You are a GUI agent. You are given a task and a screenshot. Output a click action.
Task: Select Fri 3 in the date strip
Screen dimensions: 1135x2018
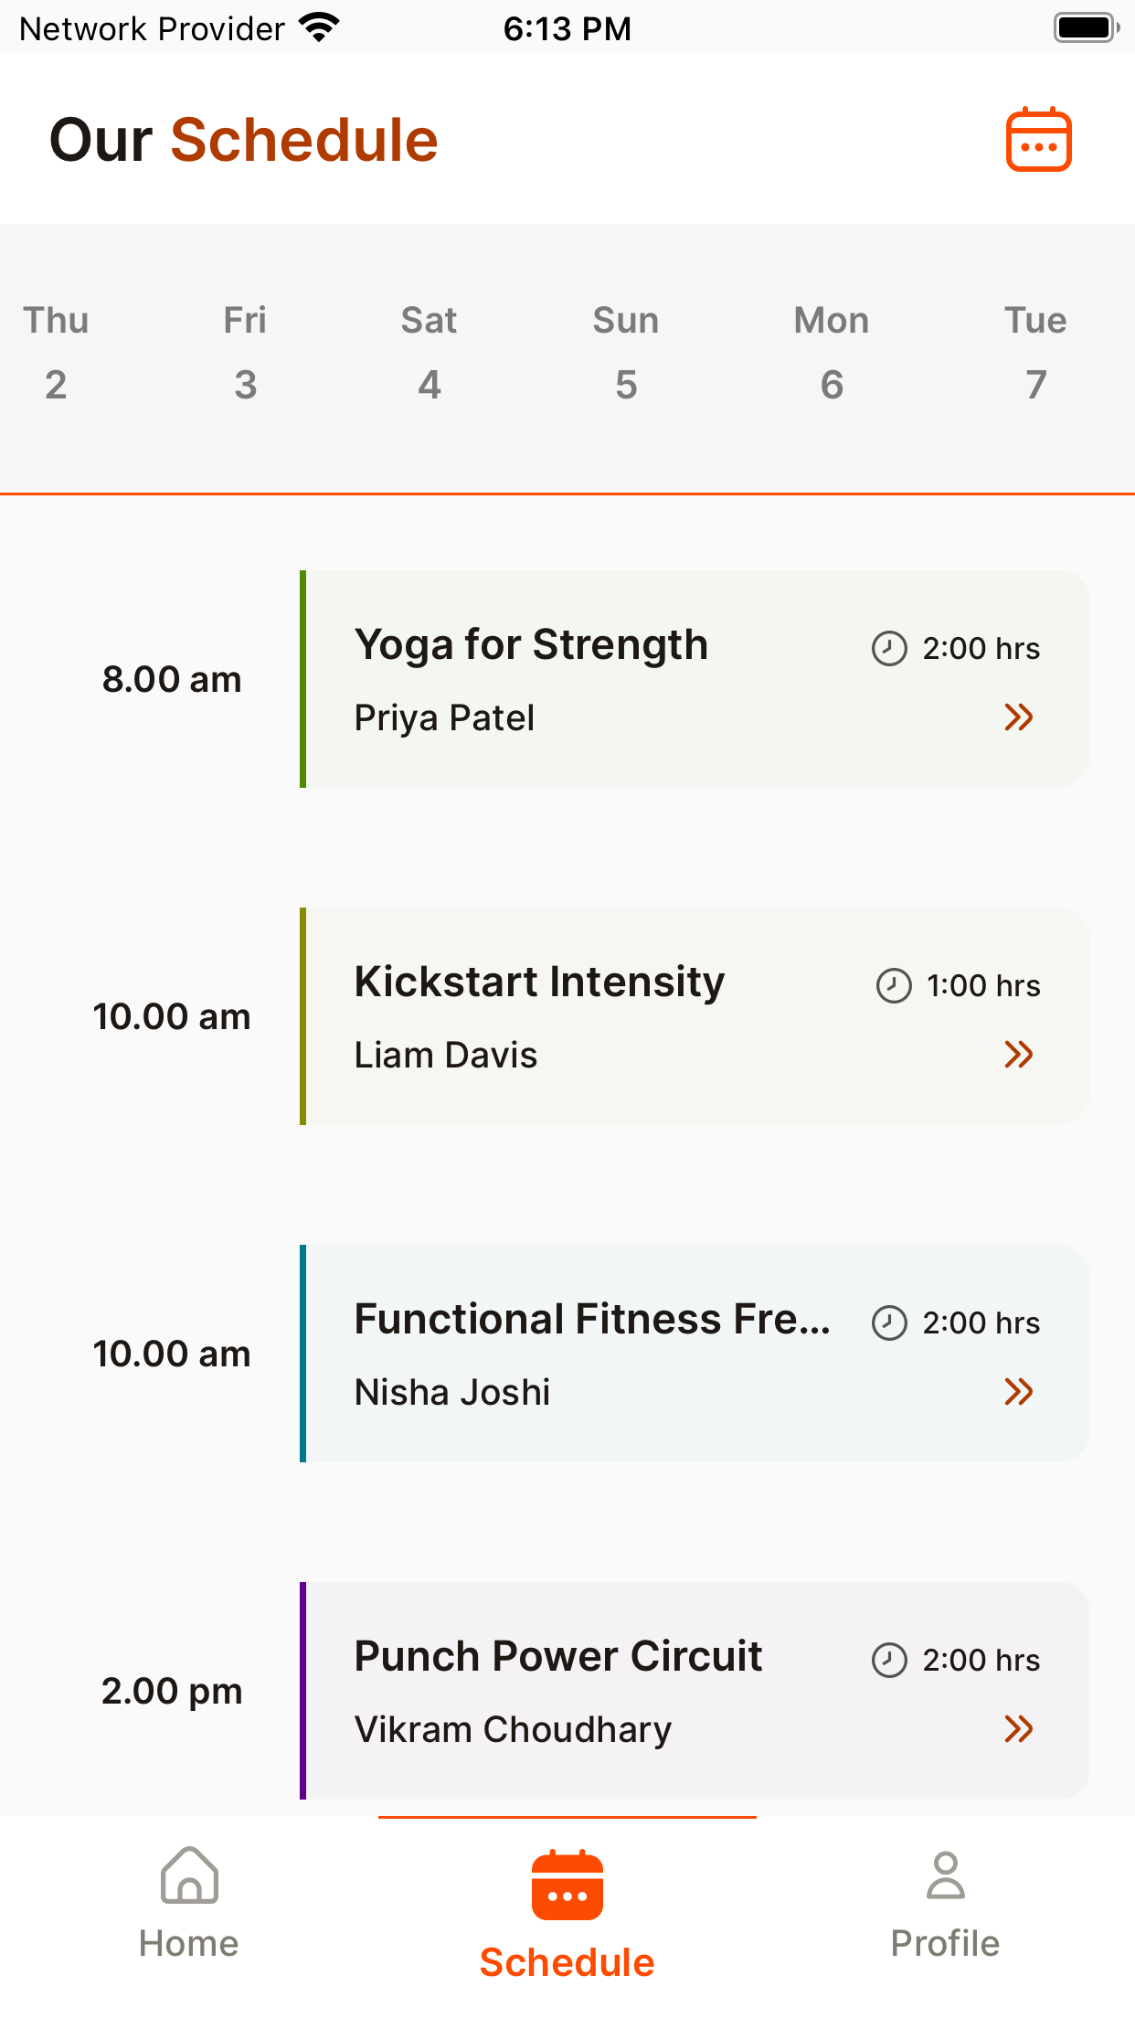pyautogui.click(x=245, y=353)
